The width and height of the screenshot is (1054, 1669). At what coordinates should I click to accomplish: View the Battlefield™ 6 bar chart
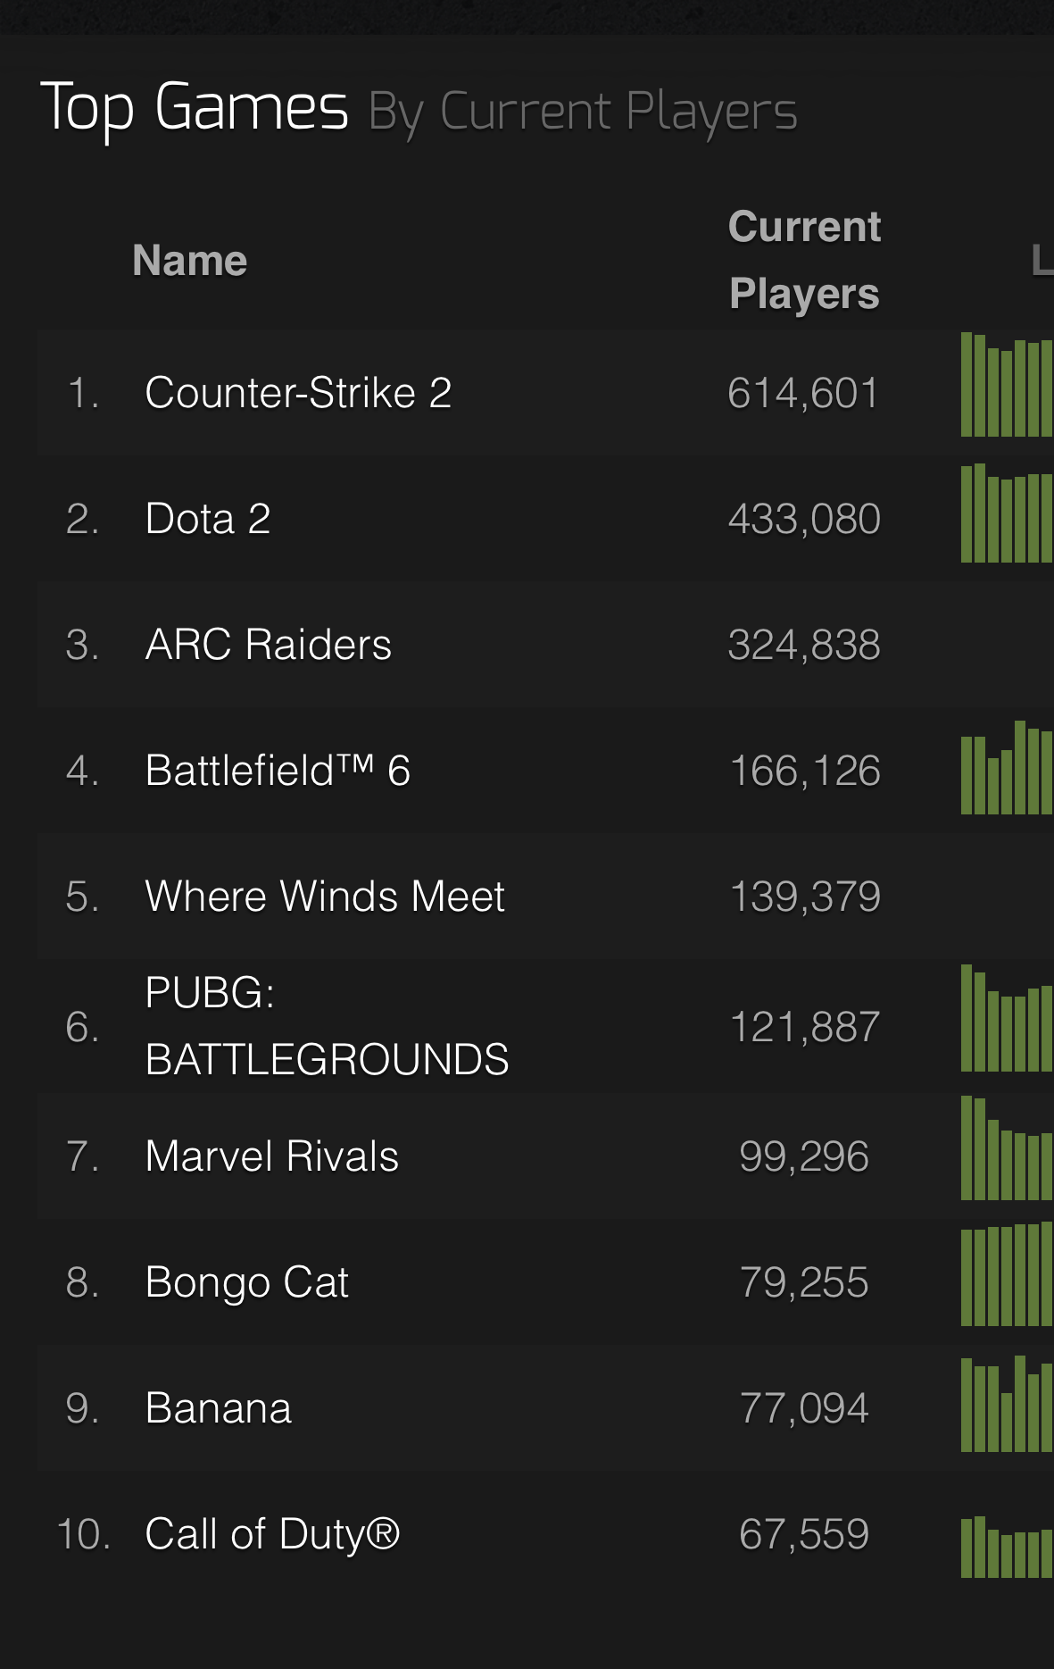pyautogui.click(x=1007, y=768)
